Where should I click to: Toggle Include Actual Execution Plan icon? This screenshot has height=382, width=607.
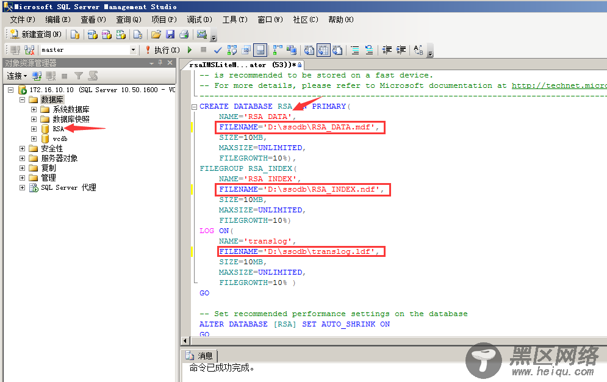pos(278,50)
